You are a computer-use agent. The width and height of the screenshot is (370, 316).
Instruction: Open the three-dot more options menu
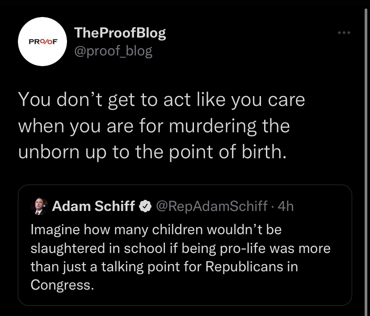(x=345, y=33)
